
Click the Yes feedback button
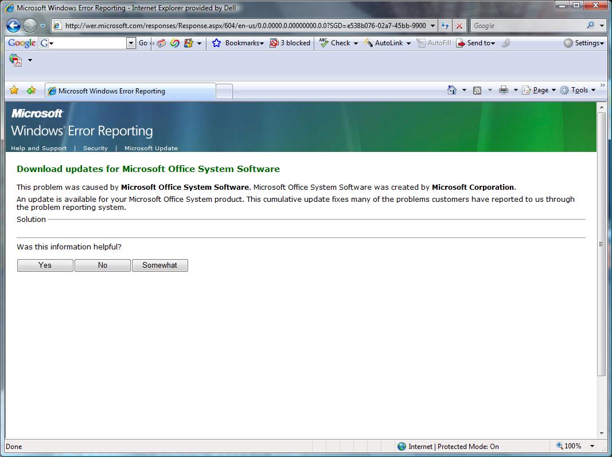point(45,265)
